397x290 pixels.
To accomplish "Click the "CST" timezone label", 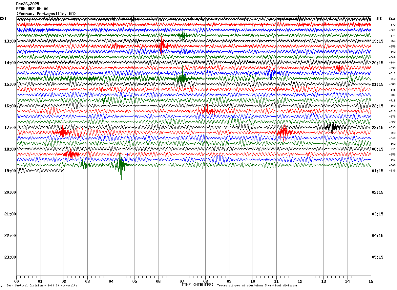I will click(x=3, y=19).
